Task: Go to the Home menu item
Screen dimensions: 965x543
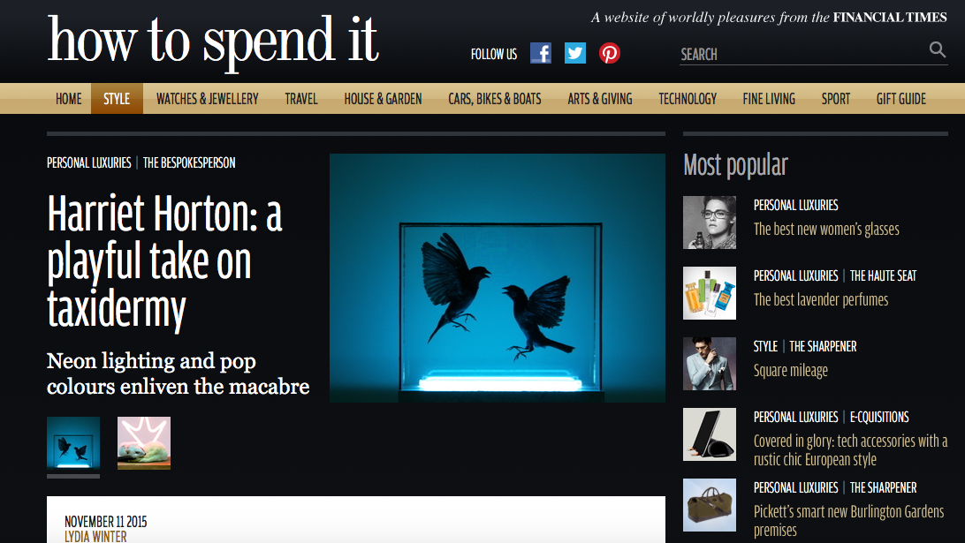Action: click(68, 98)
